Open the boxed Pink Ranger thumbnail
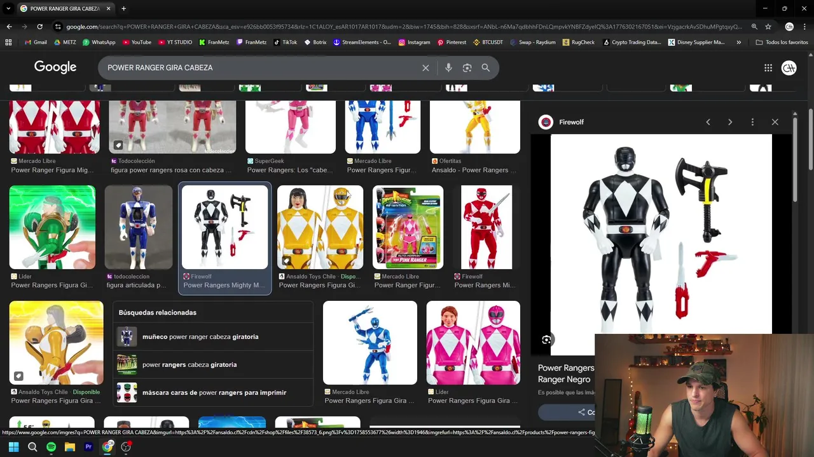The height and width of the screenshot is (457, 814). (x=408, y=227)
